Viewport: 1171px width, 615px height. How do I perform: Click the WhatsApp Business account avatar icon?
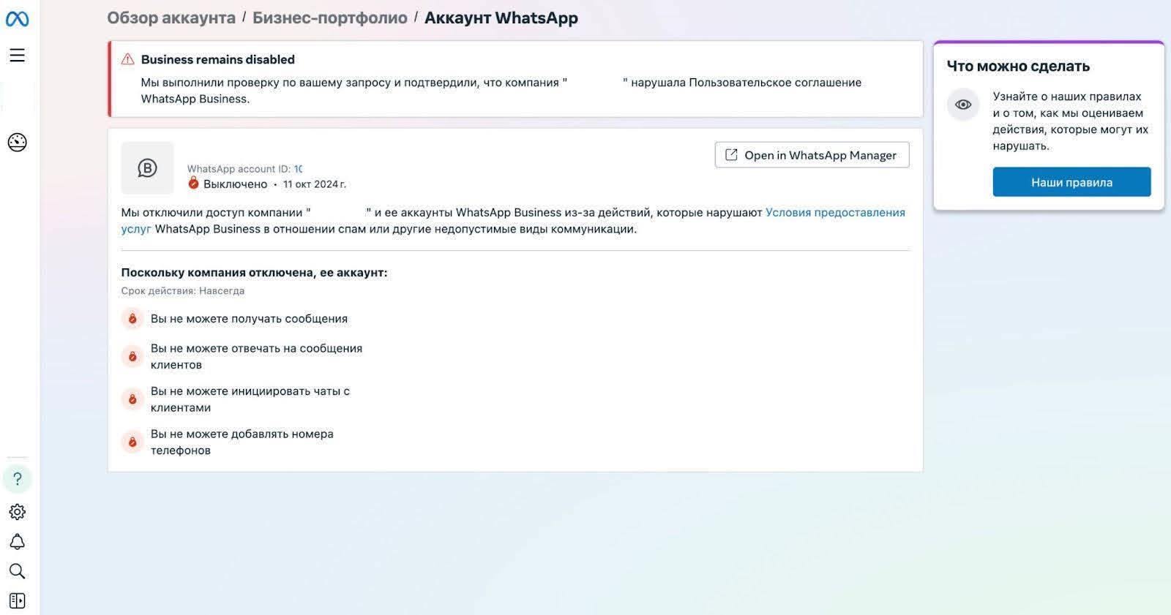[x=147, y=168]
